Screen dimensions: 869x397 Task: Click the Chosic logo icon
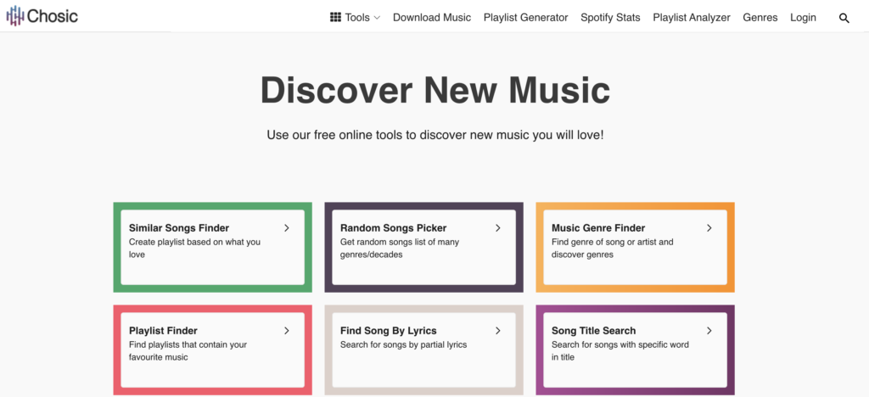tap(14, 16)
